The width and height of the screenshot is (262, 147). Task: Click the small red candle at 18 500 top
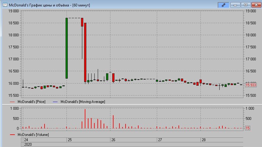coord(82,22)
